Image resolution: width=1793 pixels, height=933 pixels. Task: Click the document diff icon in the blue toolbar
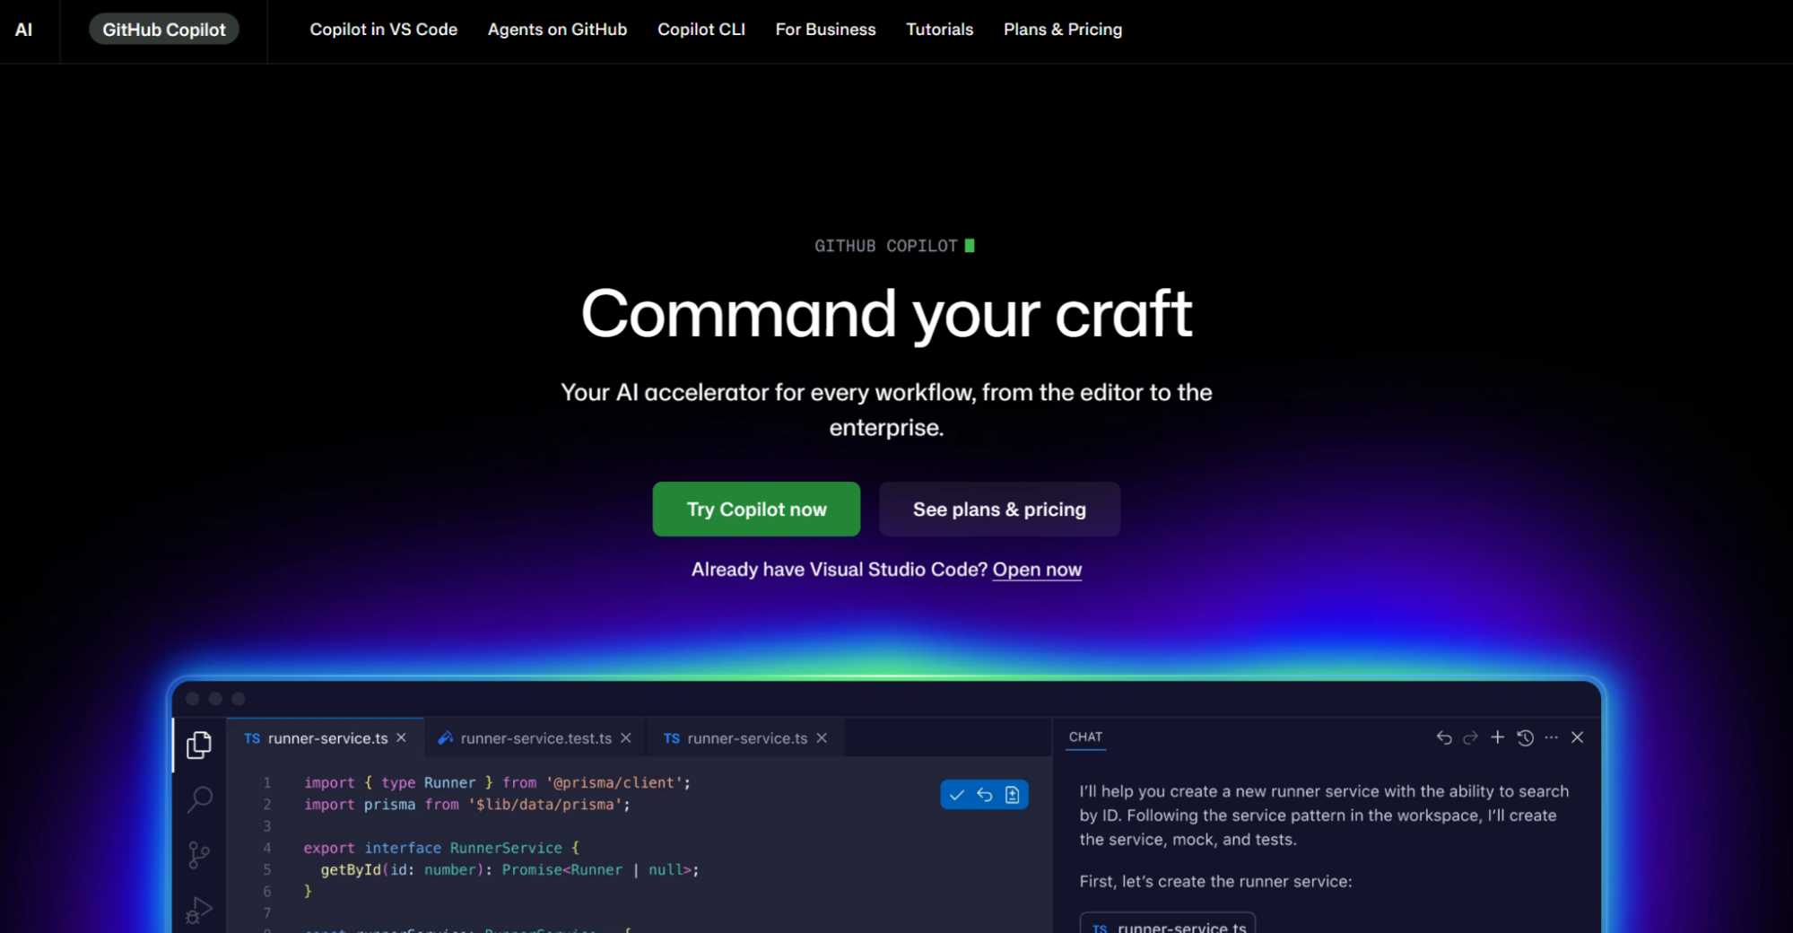[1013, 795]
